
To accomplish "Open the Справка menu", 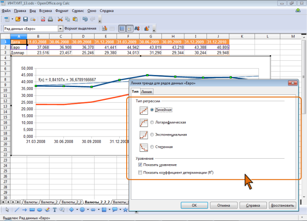I will click(106, 11).
